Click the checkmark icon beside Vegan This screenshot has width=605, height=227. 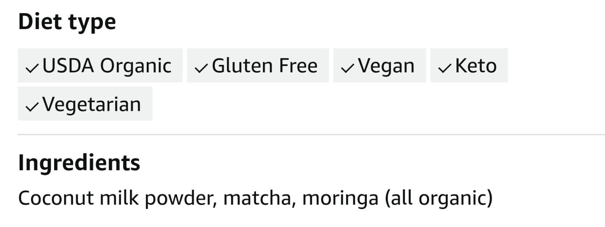pos(347,68)
